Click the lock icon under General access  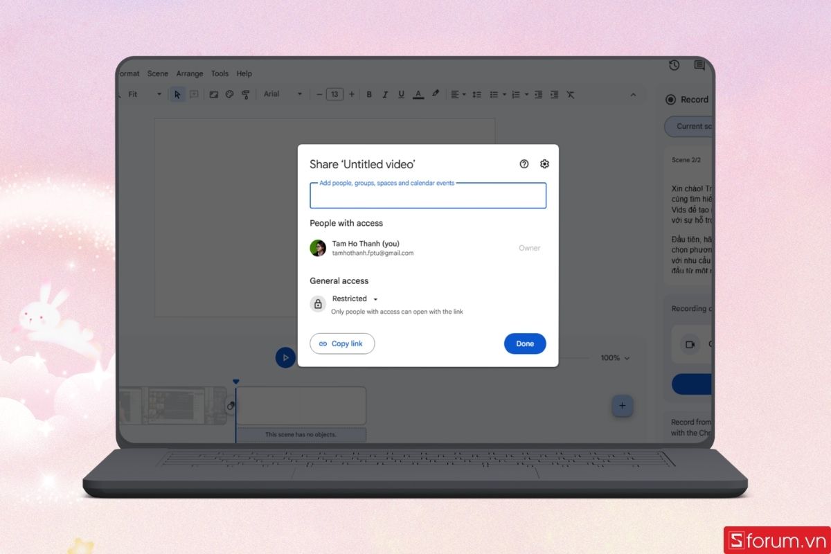pos(318,304)
